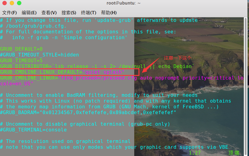Image resolution: width=249 pixels, height=156 pixels.
Task: Click the "The resolution used on graphical terminal" line
Action: 65,141
